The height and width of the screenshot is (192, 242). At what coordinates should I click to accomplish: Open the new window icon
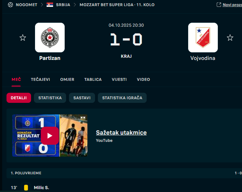(219, 5)
